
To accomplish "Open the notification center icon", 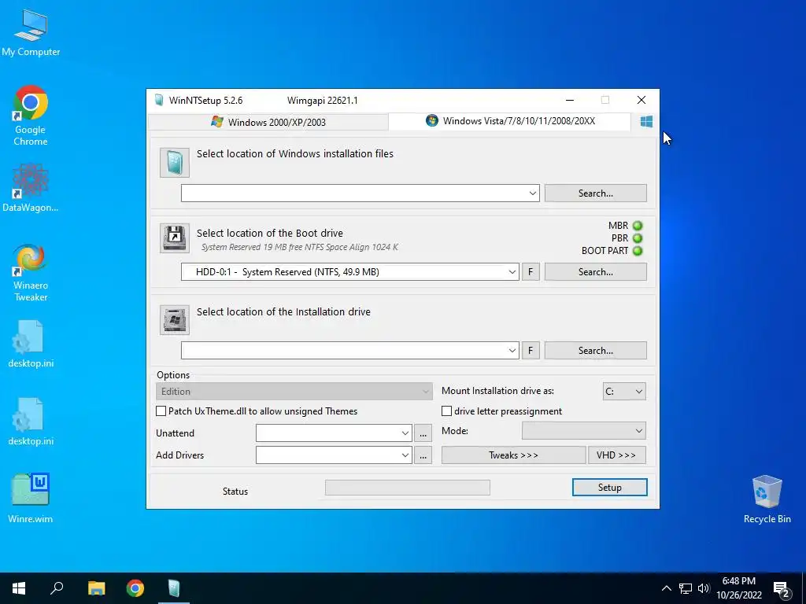I will click(782, 590).
